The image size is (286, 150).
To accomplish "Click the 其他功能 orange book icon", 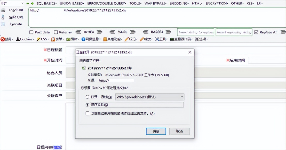I will click(105, 39).
